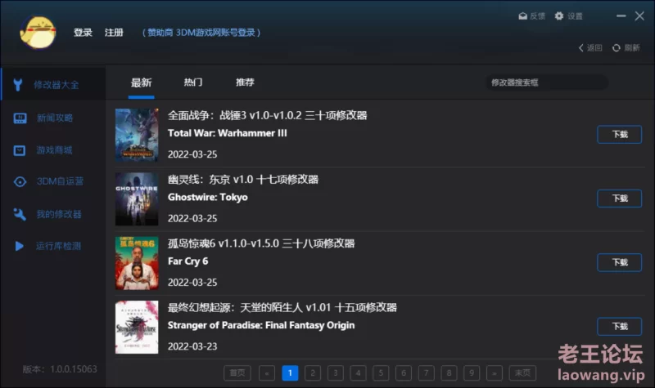Click the 3DM游戏网账号登录 sponsor link
This screenshot has height=388, width=655.
(x=201, y=33)
